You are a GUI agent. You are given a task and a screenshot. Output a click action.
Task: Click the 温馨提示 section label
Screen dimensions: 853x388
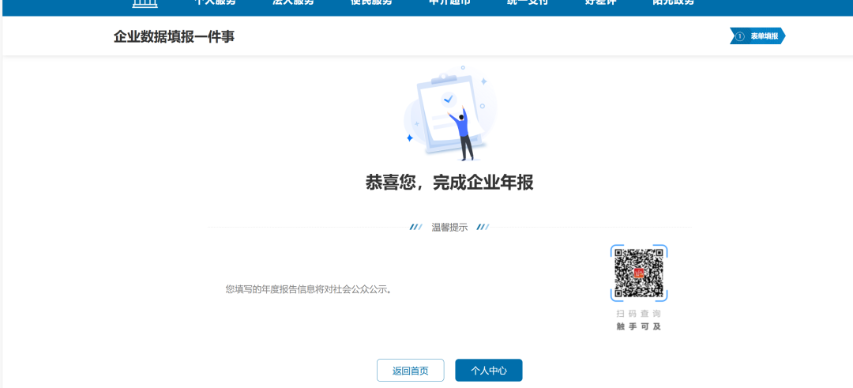[449, 228]
